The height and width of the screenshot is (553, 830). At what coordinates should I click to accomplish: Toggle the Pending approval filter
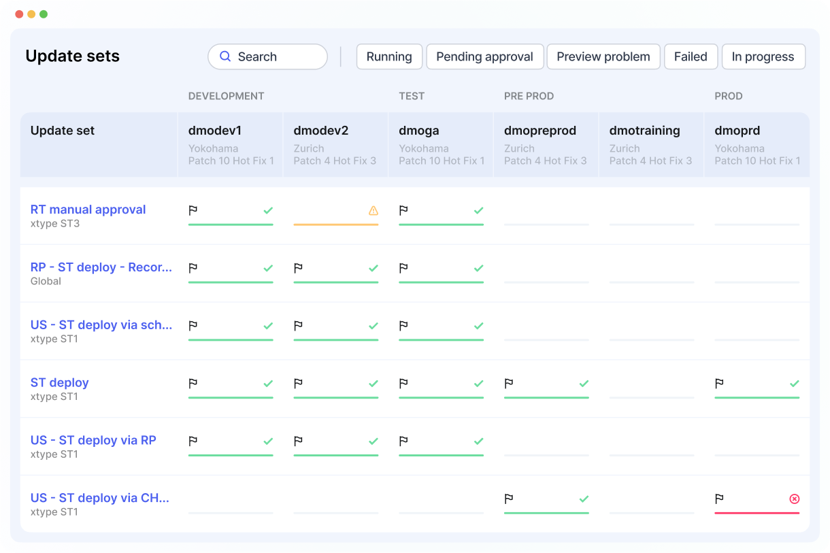click(485, 56)
